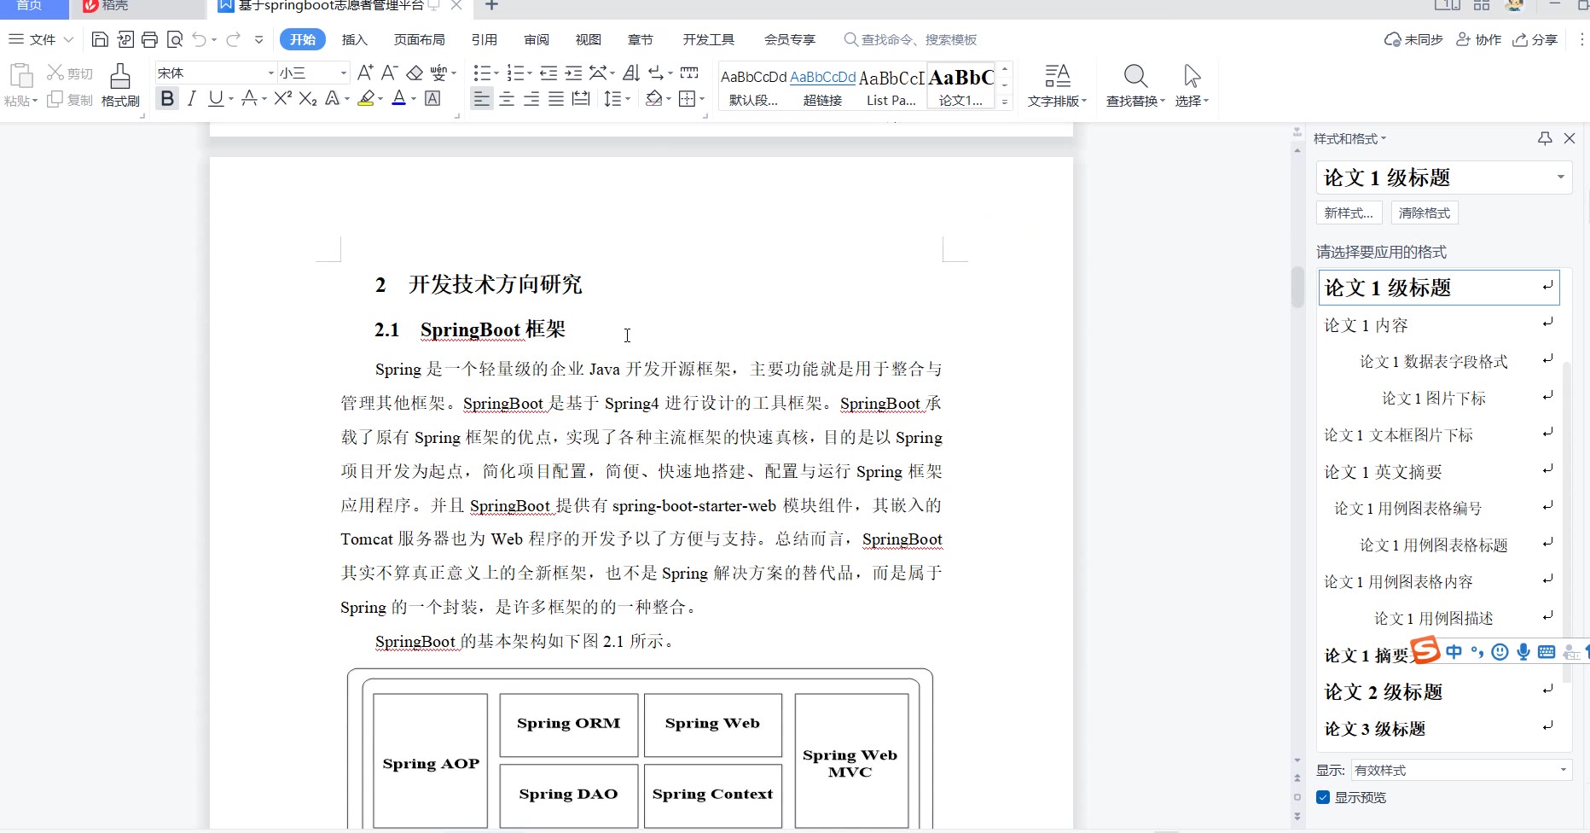Viewport: 1590px width, 833px height.
Task: Toggle italic formatting
Action: (192, 99)
